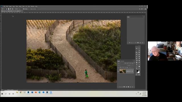Click the foreground color swatch
The height and width of the screenshot is (102, 182).
tap(137, 71)
